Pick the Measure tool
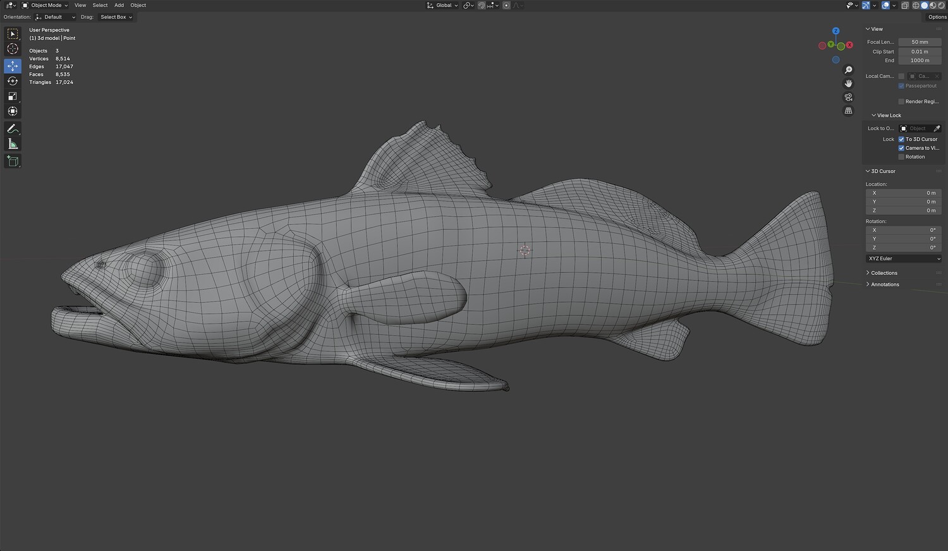Screen dimensions: 948x551 pos(13,144)
